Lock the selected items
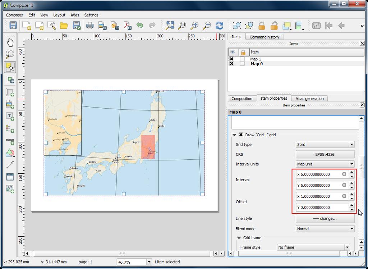 262,26
